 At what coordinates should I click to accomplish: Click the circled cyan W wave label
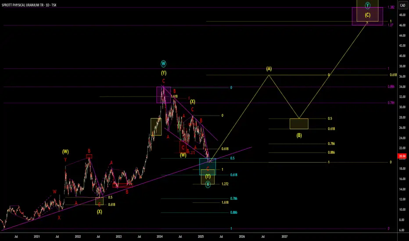point(163,64)
